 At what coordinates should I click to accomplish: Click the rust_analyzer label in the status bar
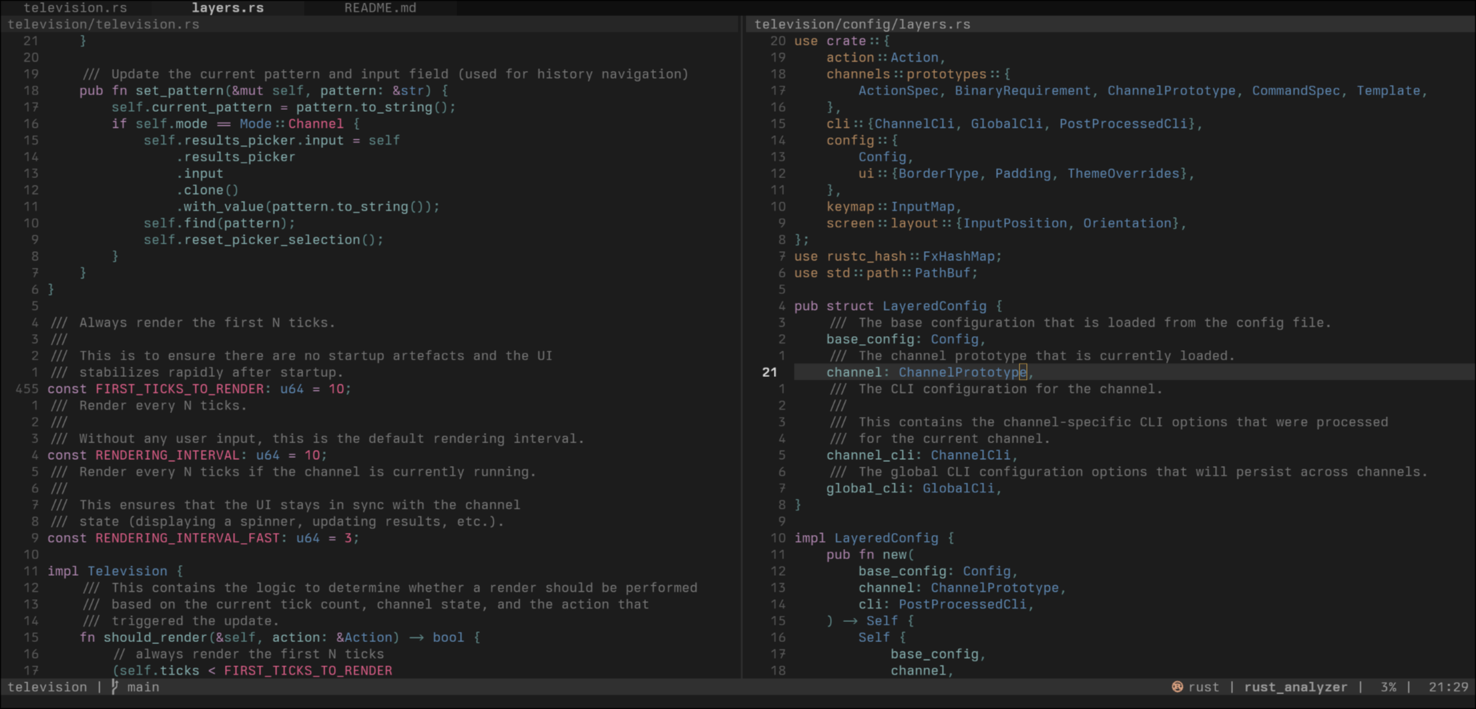pos(1296,687)
